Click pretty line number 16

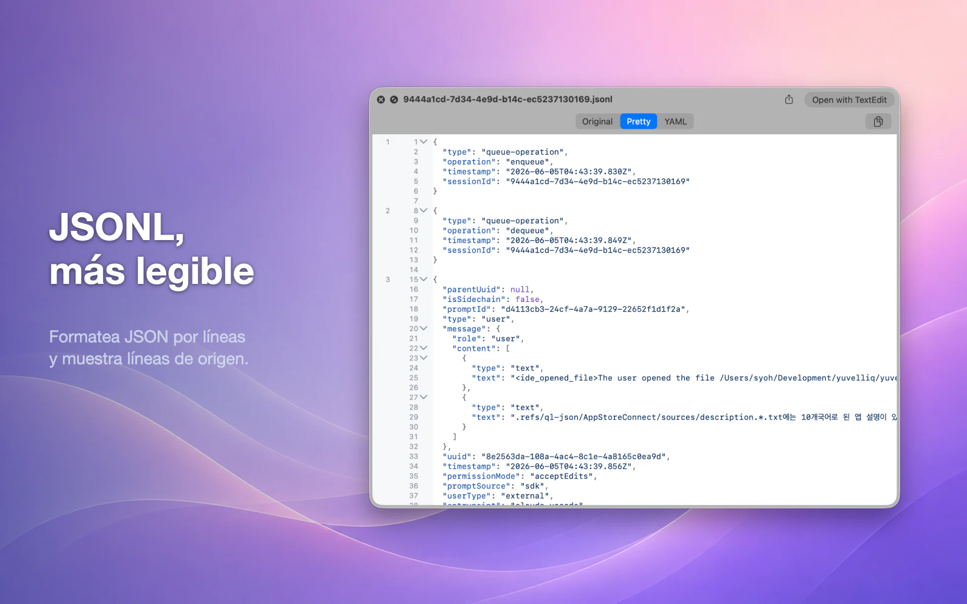point(413,289)
